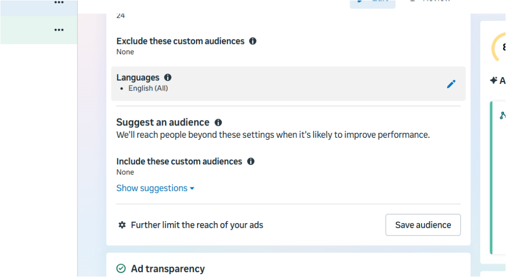Click Save audience button
Image resolution: width=506 pixels, height=277 pixels.
[x=423, y=225]
